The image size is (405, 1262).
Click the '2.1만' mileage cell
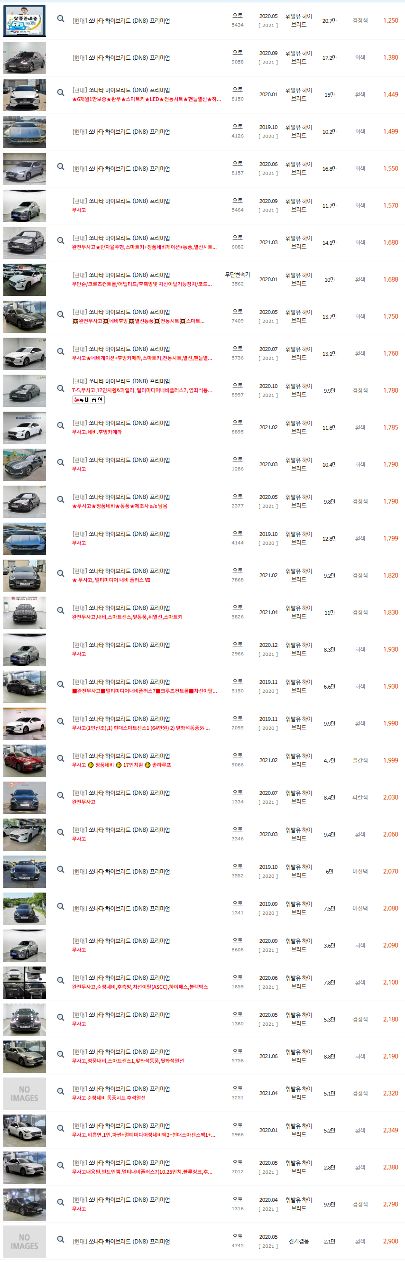330,1242
